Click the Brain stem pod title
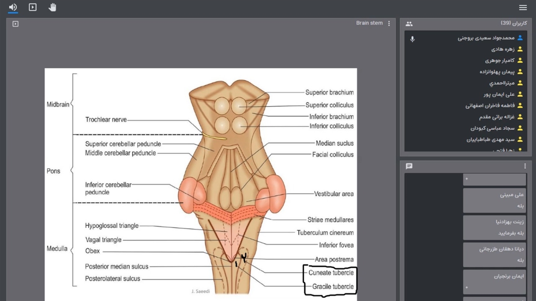This screenshot has width=536, height=301. coord(369,23)
